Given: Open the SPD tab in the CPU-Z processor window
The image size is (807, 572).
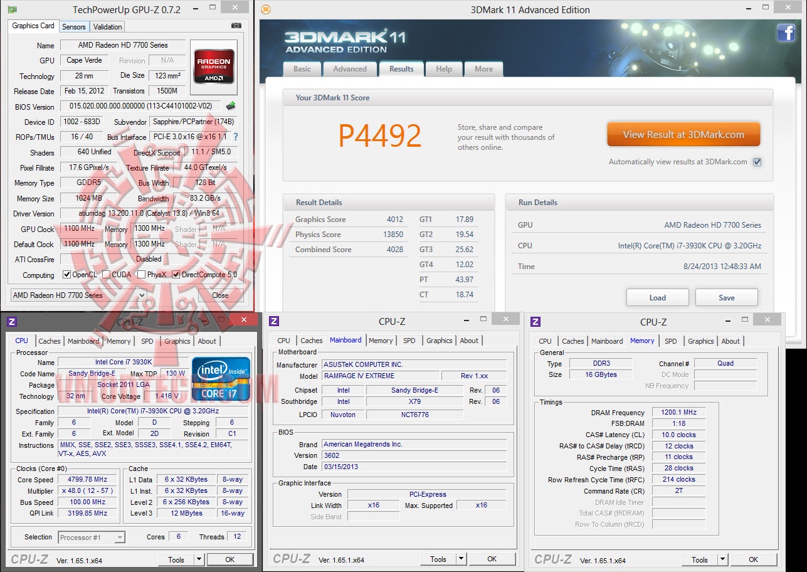Looking at the screenshot, I should tap(147, 341).
